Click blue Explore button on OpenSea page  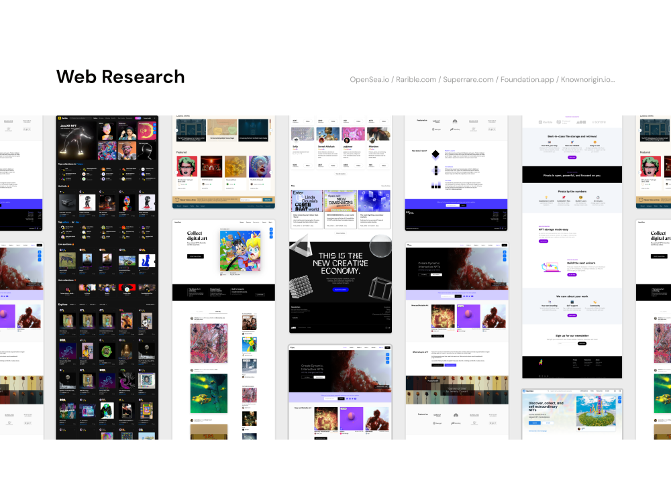click(x=534, y=423)
